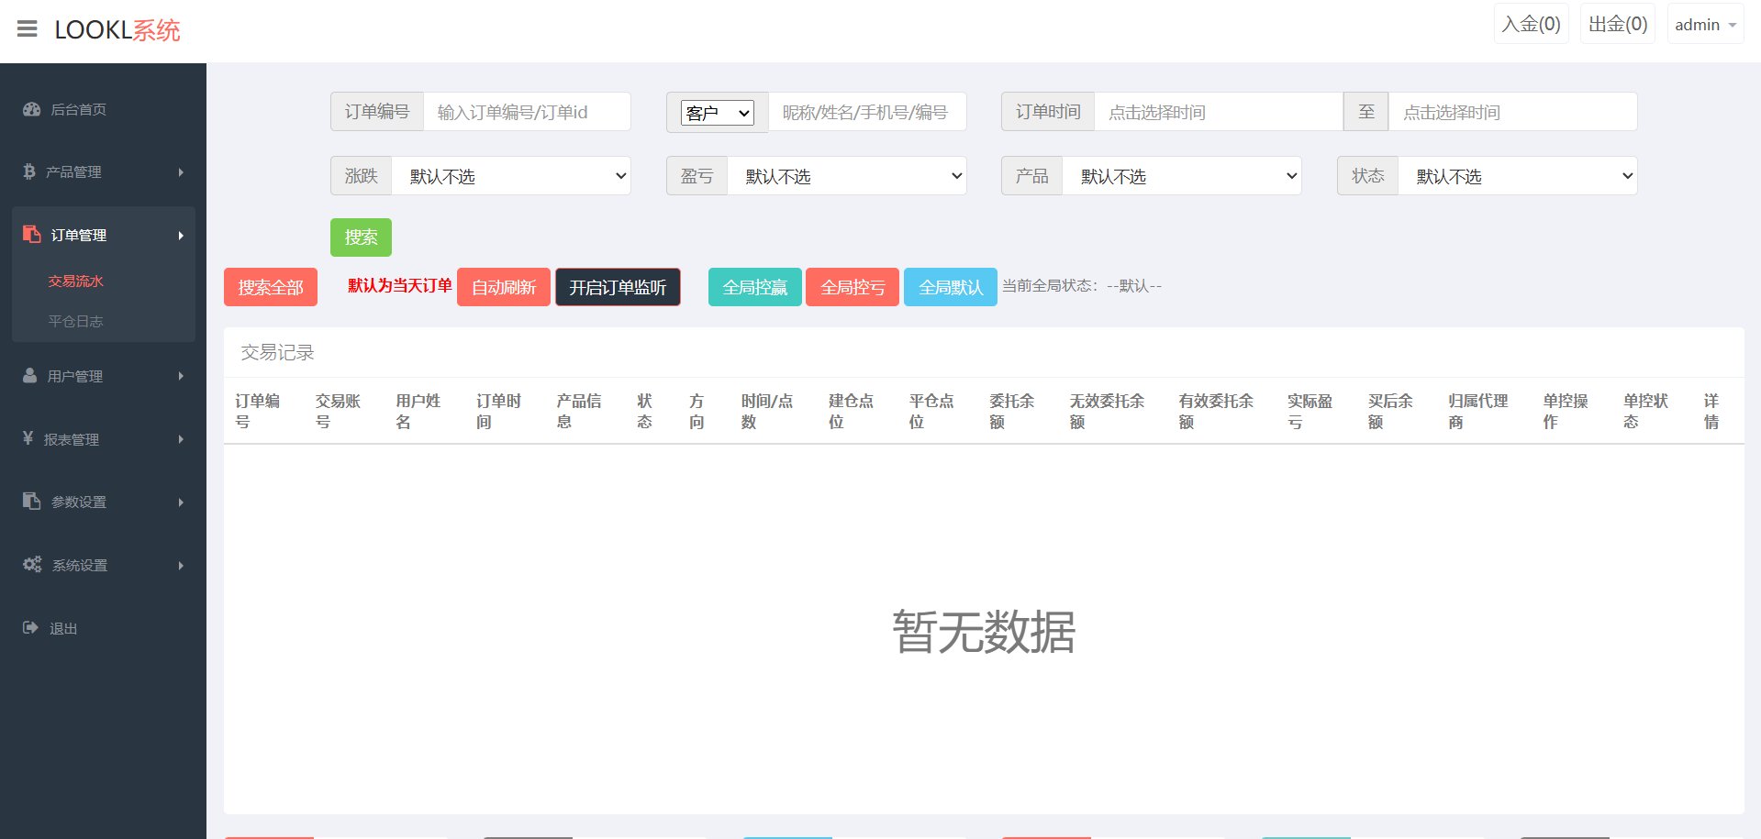Switch global state to 全局控赢
Image resolution: width=1761 pixels, height=839 pixels.
(754, 287)
